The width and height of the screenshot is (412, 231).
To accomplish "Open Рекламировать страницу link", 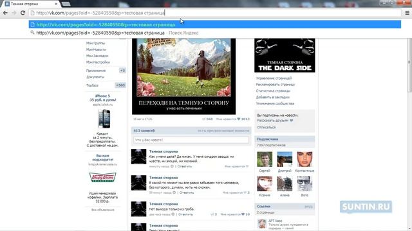I will pos(276,84).
